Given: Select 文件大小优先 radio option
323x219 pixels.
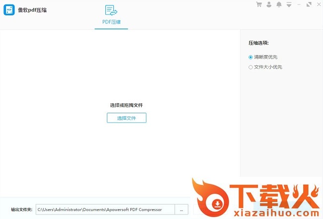Looking at the screenshot, I should tap(250, 67).
